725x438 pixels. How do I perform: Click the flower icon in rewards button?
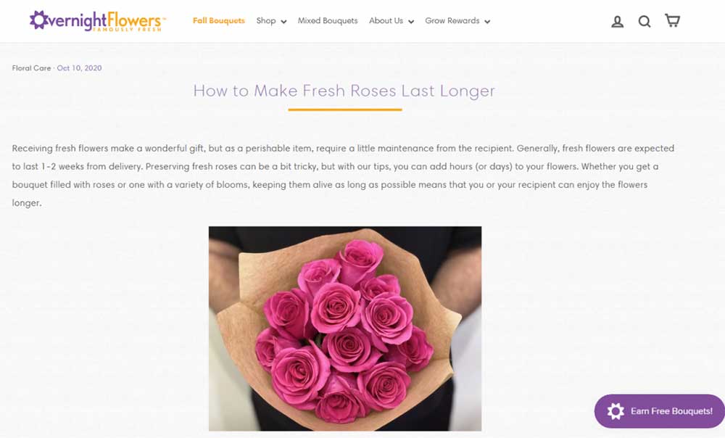pos(616,411)
